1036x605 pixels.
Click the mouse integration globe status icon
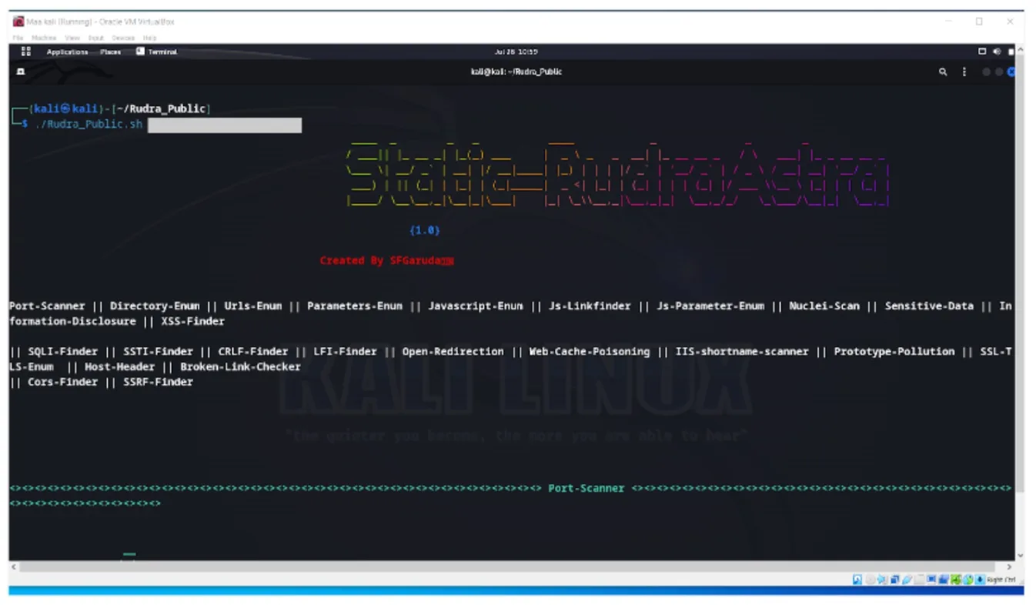[x=968, y=580]
